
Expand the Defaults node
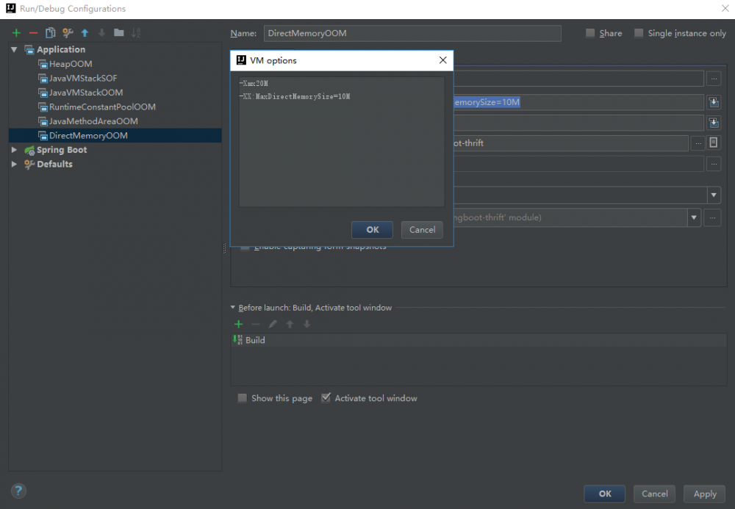(14, 164)
